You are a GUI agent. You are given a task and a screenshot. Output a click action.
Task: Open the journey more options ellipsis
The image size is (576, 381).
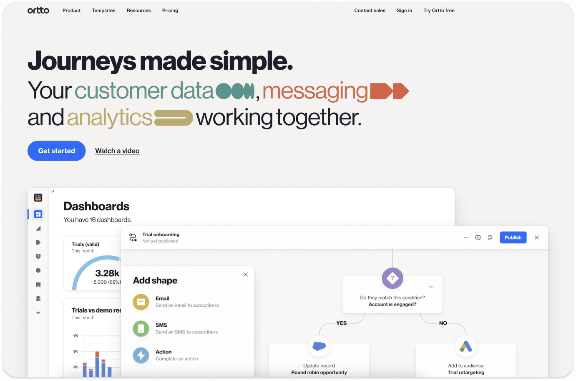[x=466, y=237]
